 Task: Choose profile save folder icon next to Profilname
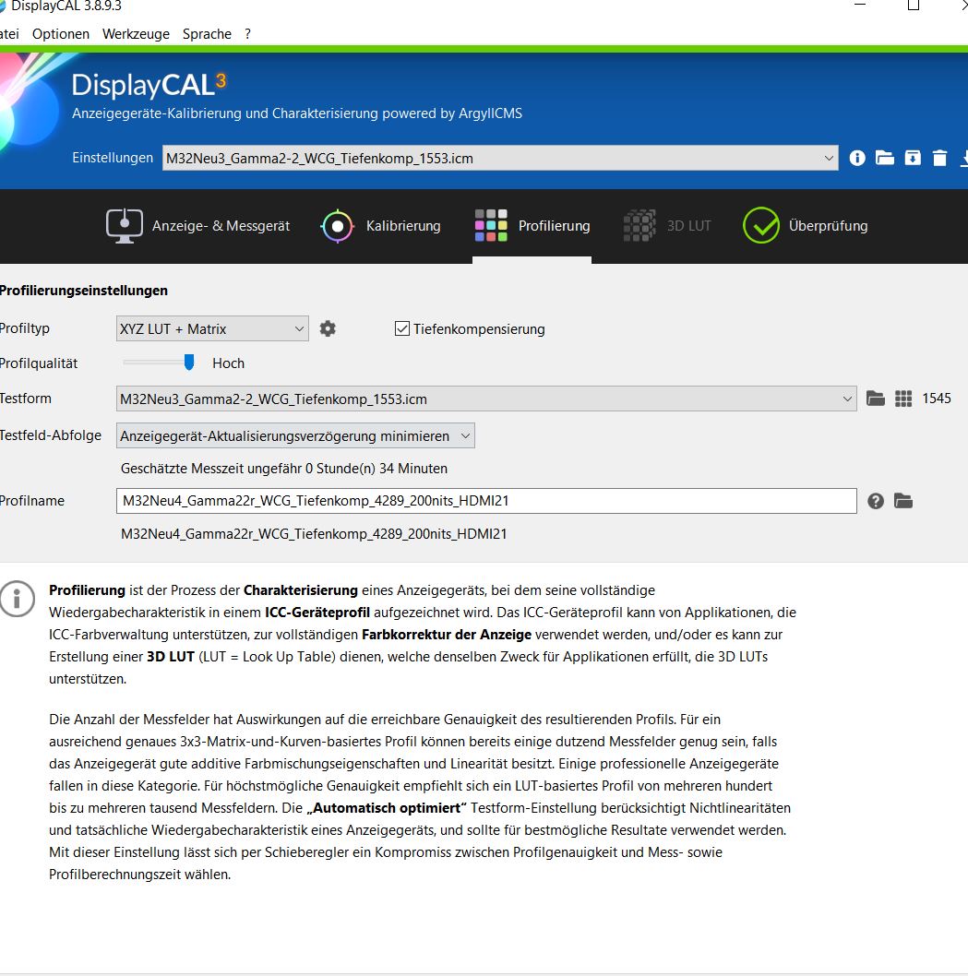coord(903,501)
